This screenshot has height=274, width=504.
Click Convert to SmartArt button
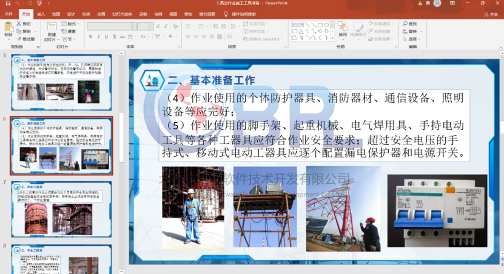(262, 39)
